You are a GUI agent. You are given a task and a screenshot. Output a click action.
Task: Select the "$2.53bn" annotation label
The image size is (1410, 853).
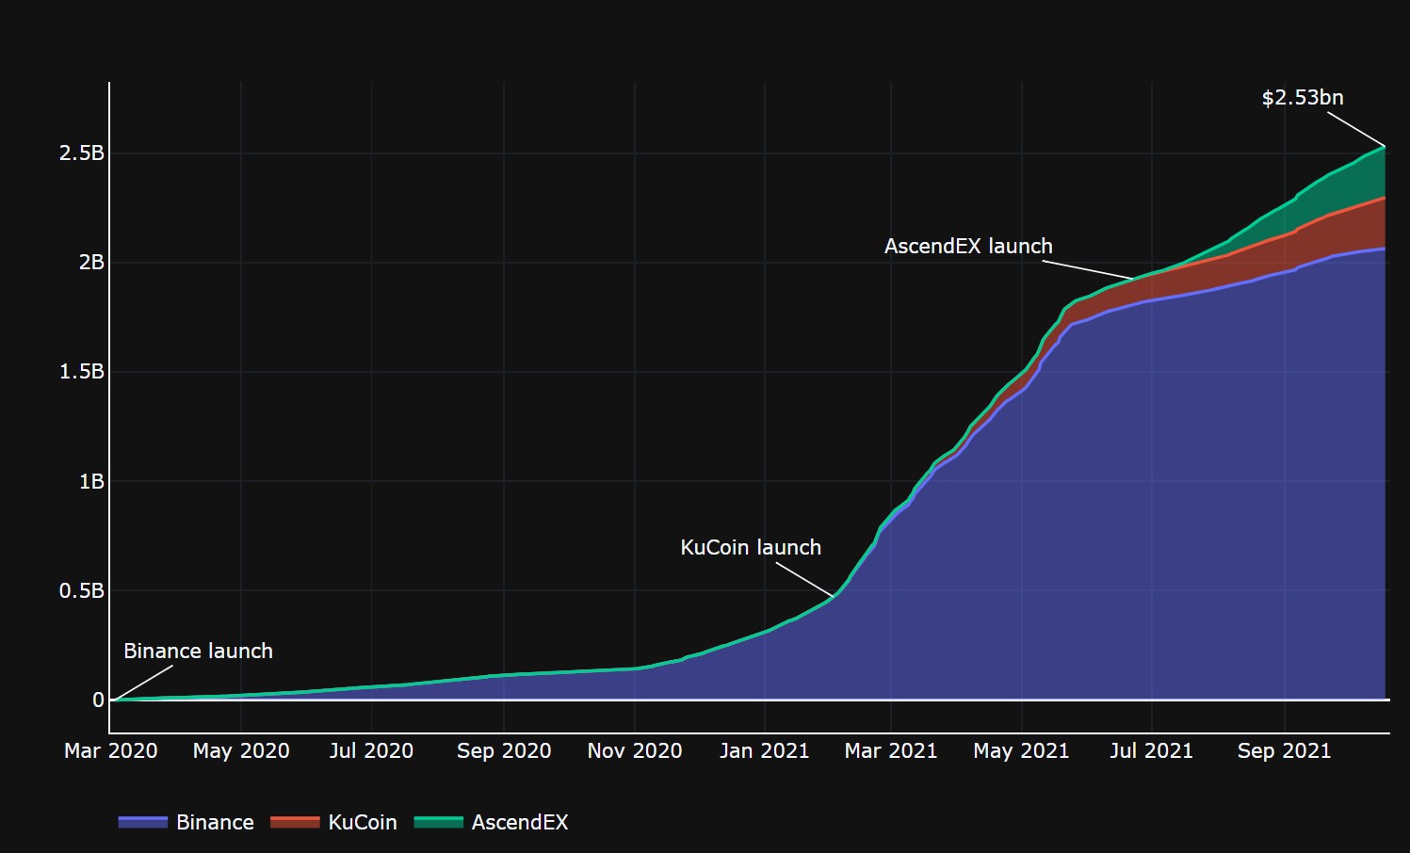pos(1303,98)
